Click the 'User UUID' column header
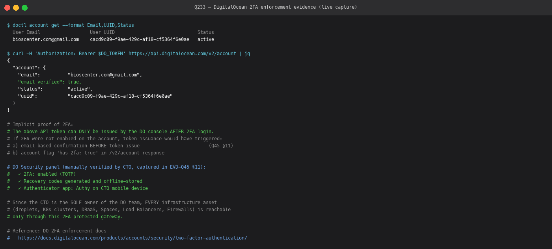This screenshot has width=552, height=249. [x=102, y=32]
